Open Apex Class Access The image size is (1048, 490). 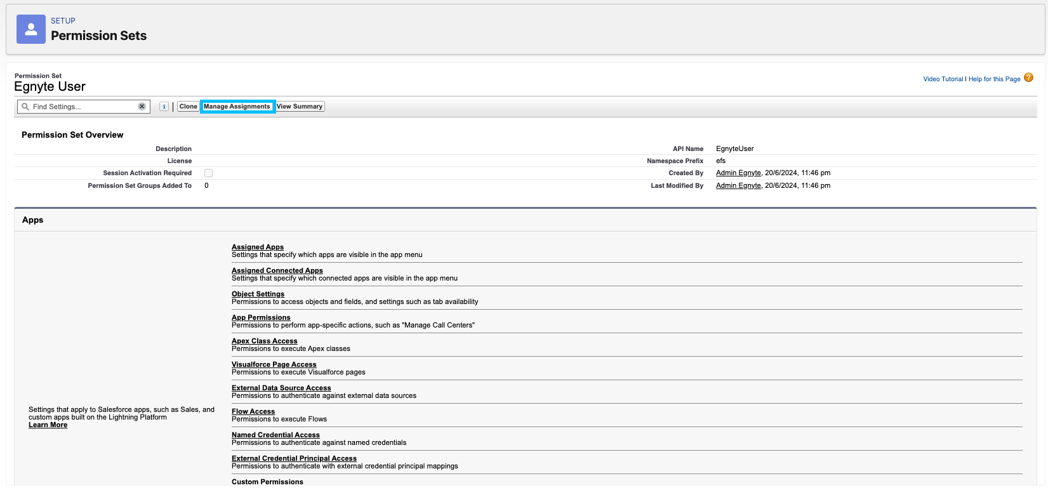point(265,341)
